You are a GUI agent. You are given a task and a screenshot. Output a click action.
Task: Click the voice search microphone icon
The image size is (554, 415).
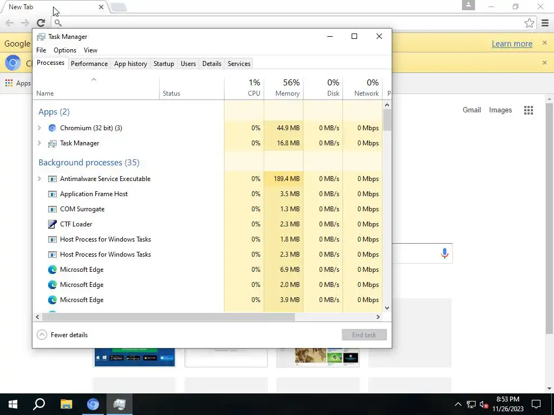445,253
